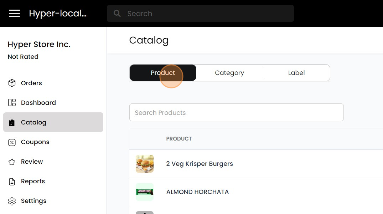Click the Coupons percent icon
383x214 pixels.
point(12,142)
